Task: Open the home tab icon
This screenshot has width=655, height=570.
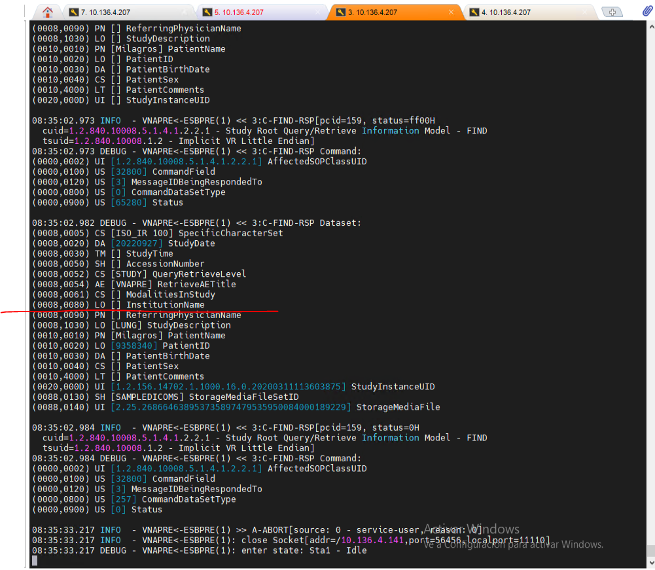Action: point(48,12)
